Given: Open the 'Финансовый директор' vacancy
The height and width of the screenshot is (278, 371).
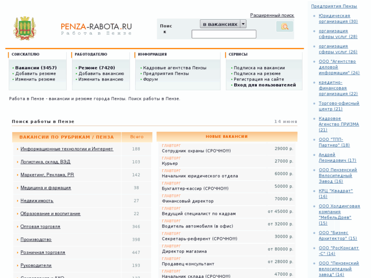Looking at the screenshot, I should (187, 201).
